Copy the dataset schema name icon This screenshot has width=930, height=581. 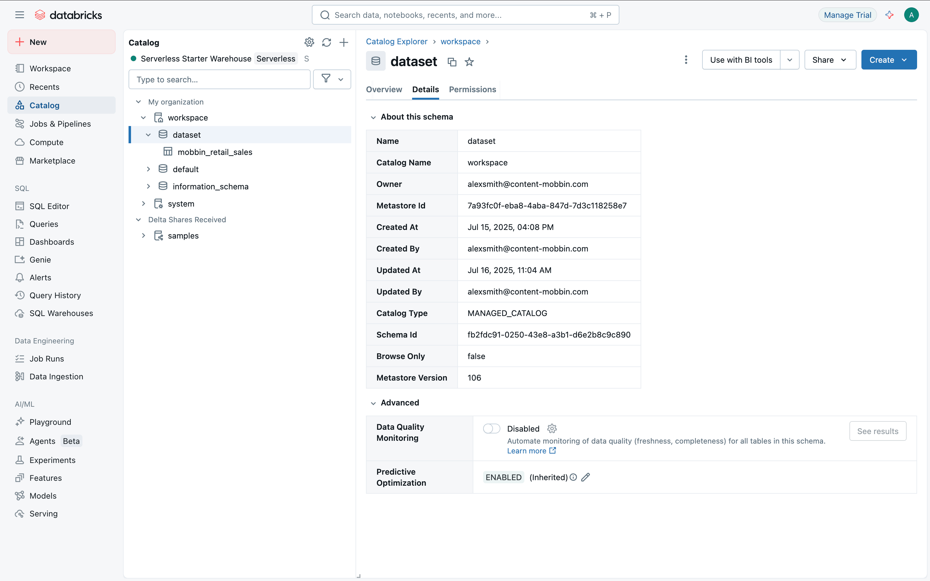452,62
